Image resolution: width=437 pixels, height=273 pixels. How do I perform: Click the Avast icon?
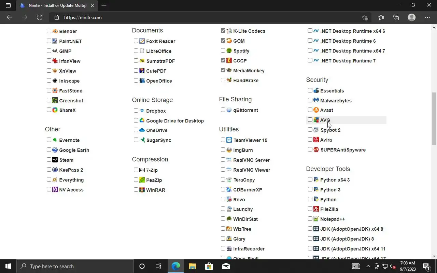click(x=316, y=110)
